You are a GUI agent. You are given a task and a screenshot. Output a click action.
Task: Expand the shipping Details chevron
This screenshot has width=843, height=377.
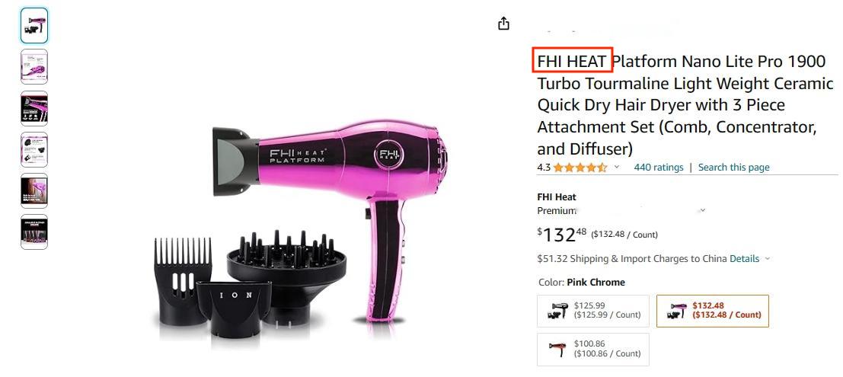767,259
